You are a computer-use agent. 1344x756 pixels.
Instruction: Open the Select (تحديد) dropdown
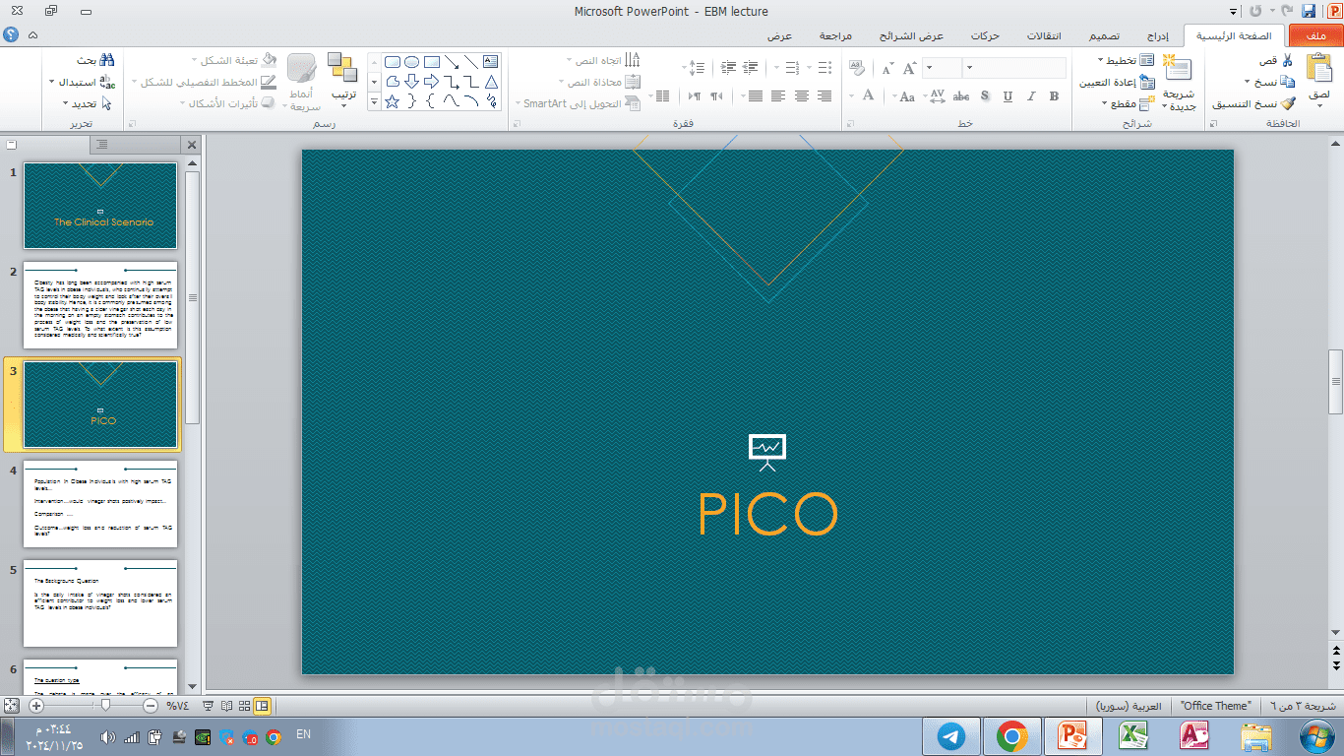click(67, 103)
